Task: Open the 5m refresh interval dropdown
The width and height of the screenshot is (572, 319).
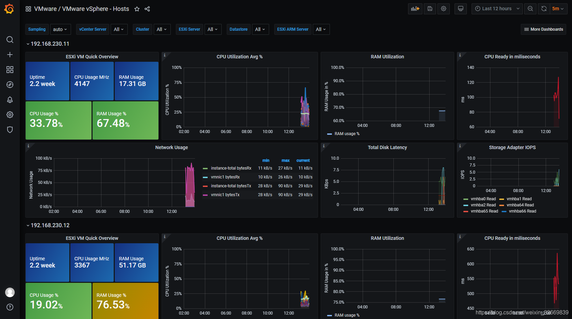Action: tap(558, 9)
